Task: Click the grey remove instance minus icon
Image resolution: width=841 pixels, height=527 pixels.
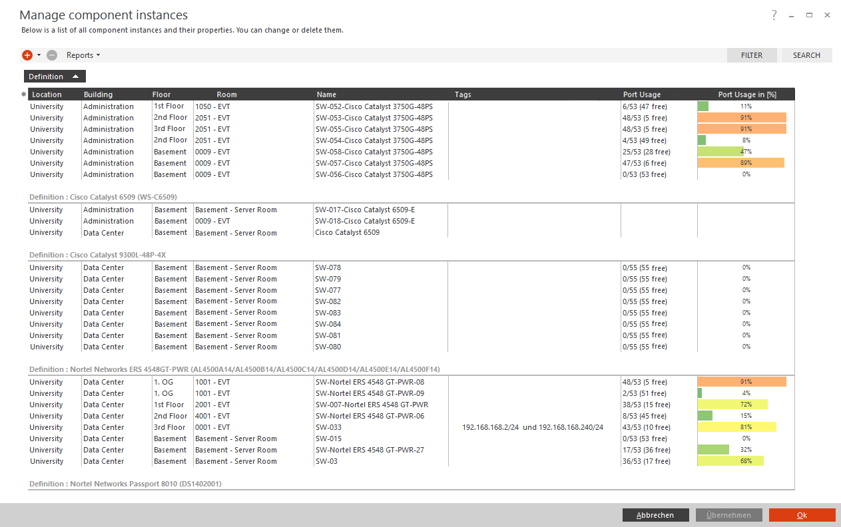Action: tap(52, 55)
